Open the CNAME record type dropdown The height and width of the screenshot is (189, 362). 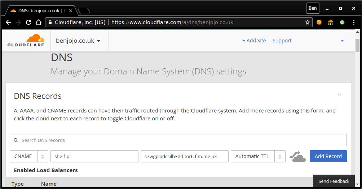click(x=29, y=156)
